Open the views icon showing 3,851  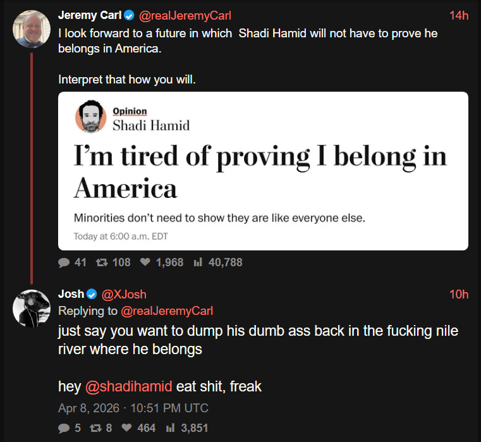pos(171,428)
